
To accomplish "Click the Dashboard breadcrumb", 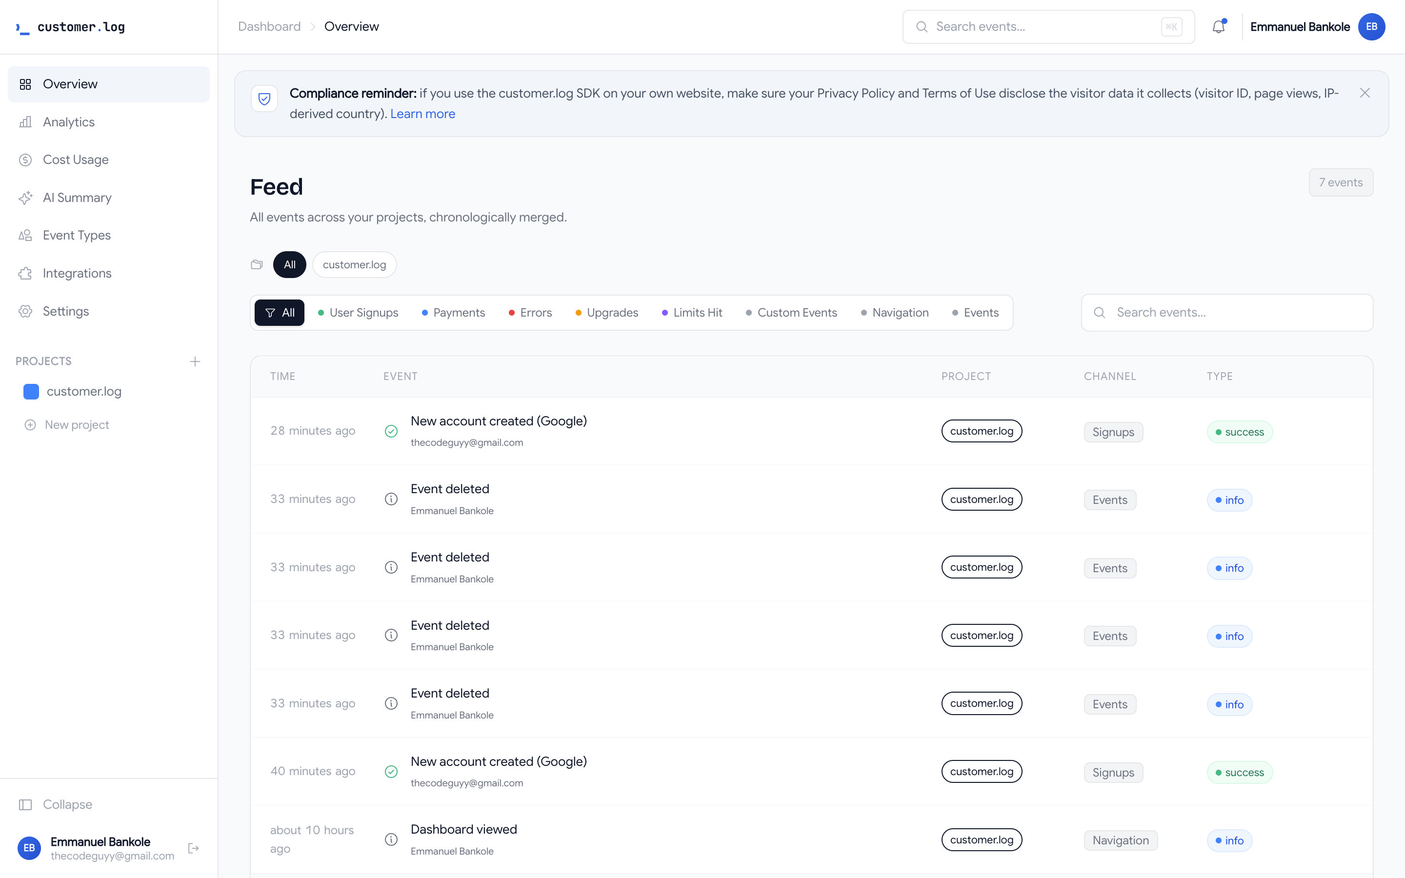I will tap(269, 27).
